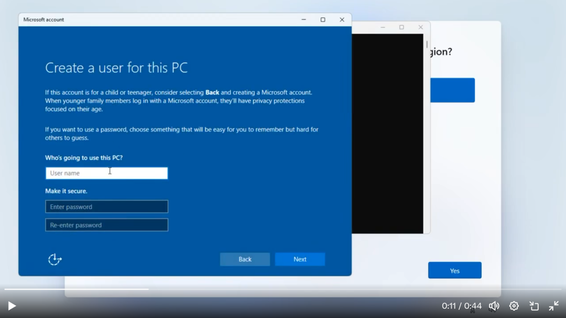Mute the video volume
This screenshot has height=318, width=566.
[494, 305]
